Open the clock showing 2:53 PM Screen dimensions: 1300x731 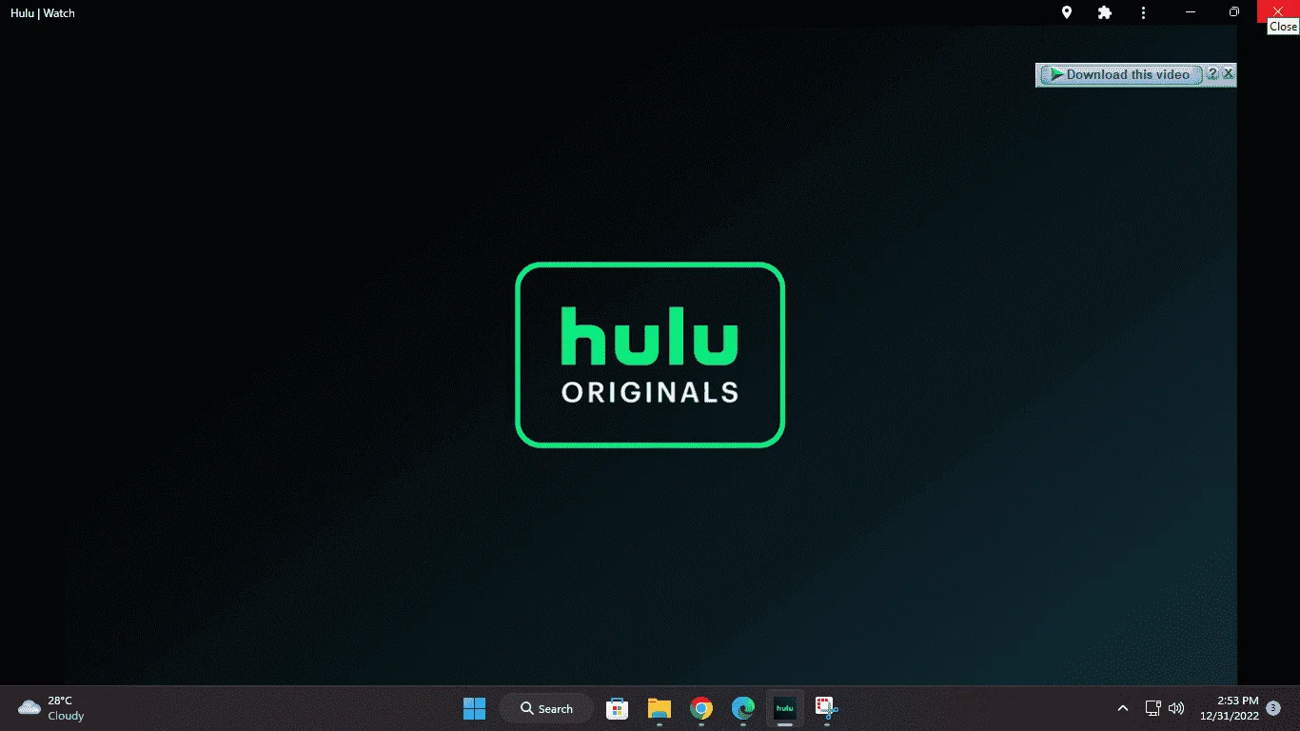point(1229,708)
